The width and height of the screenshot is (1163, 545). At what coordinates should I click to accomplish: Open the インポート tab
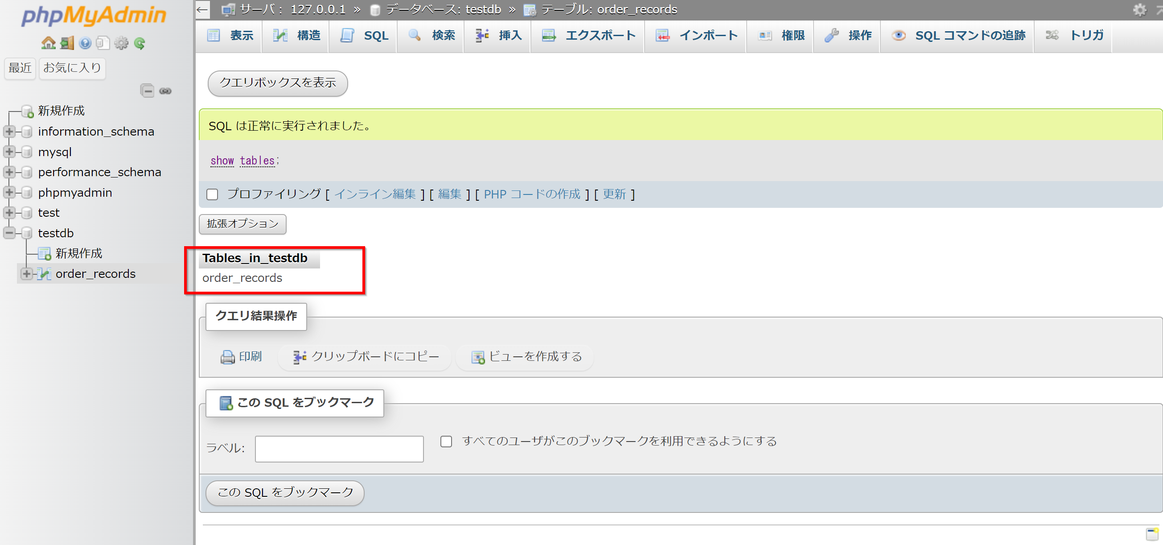click(696, 36)
